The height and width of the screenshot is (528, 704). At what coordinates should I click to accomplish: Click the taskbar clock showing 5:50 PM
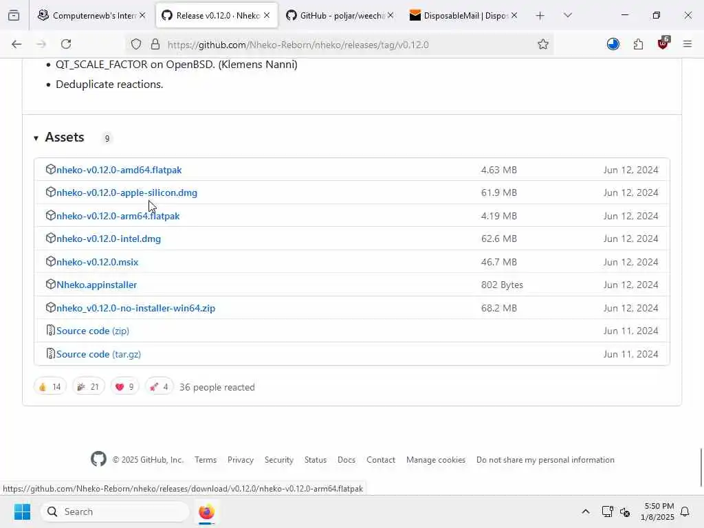(658, 511)
